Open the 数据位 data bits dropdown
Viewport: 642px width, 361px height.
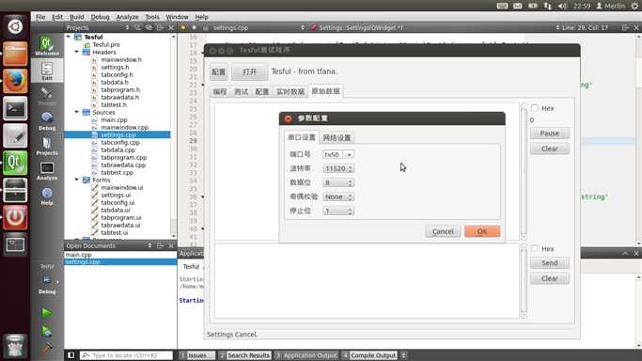tap(338, 182)
